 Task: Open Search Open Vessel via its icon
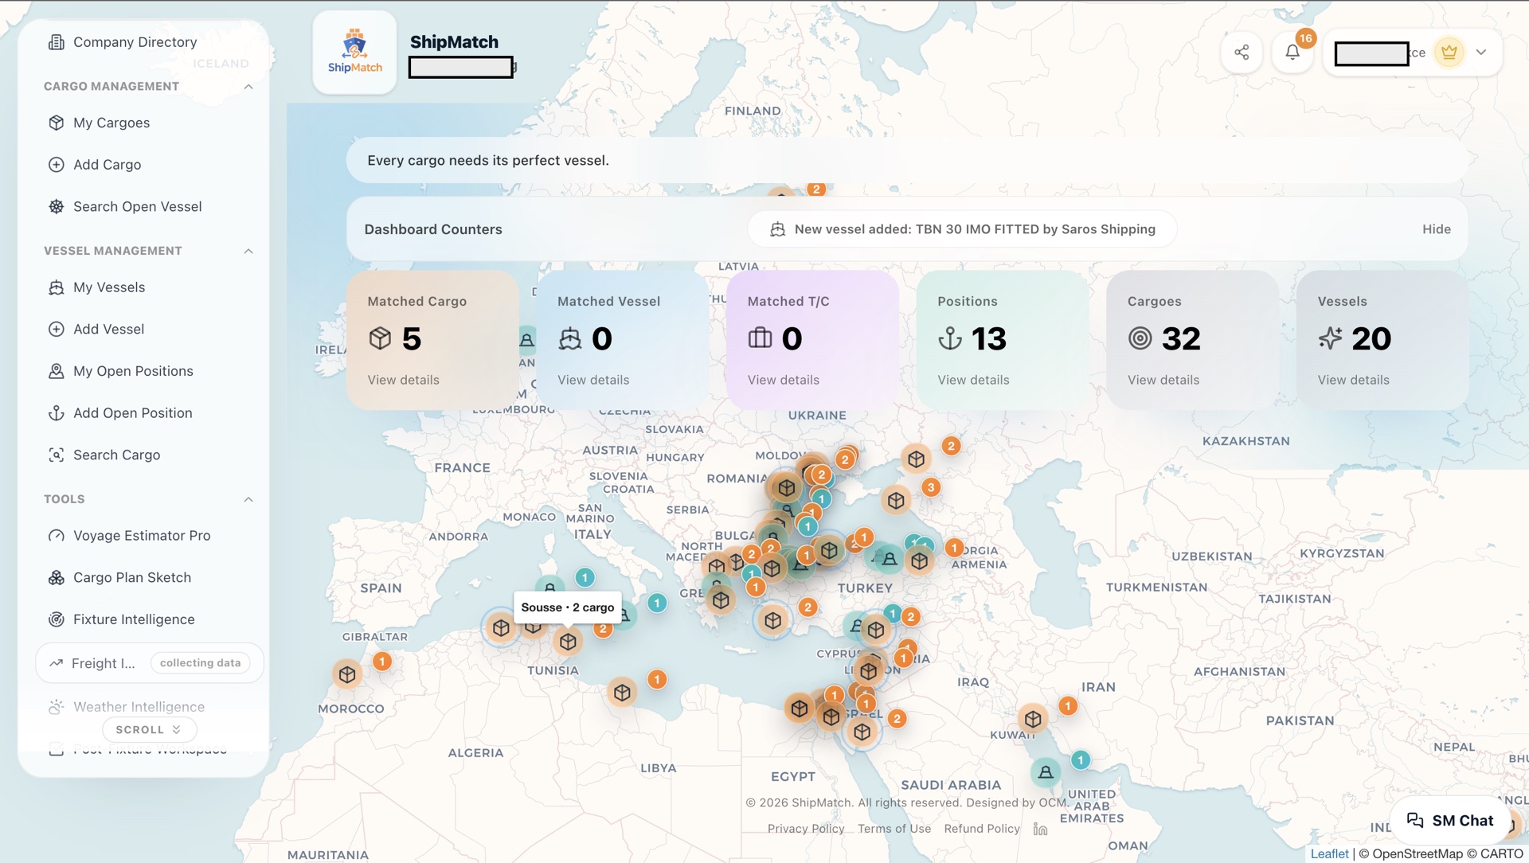(x=56, y=206)
